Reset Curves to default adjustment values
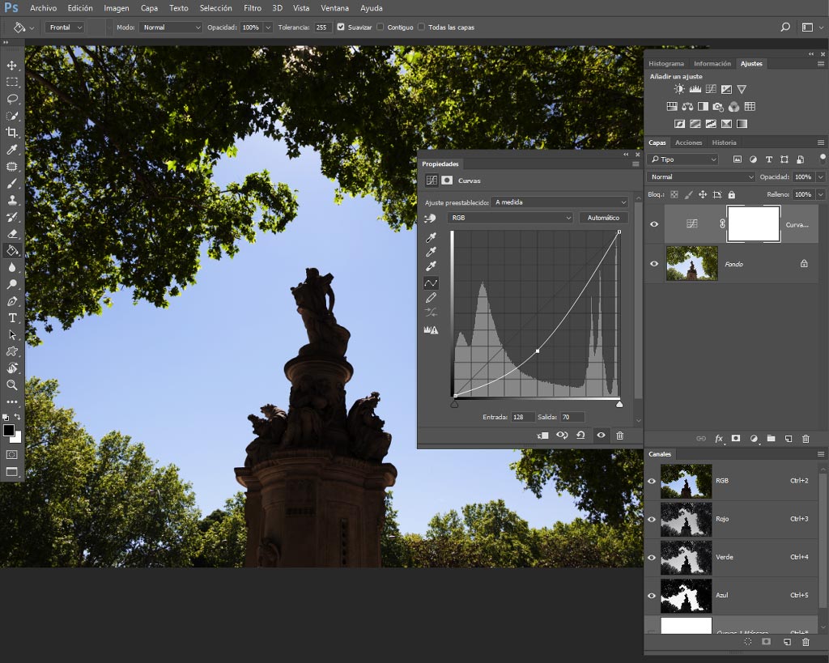The width and height of the screenshot is (829, 663). pyautogui.click(x=580, y=436)
